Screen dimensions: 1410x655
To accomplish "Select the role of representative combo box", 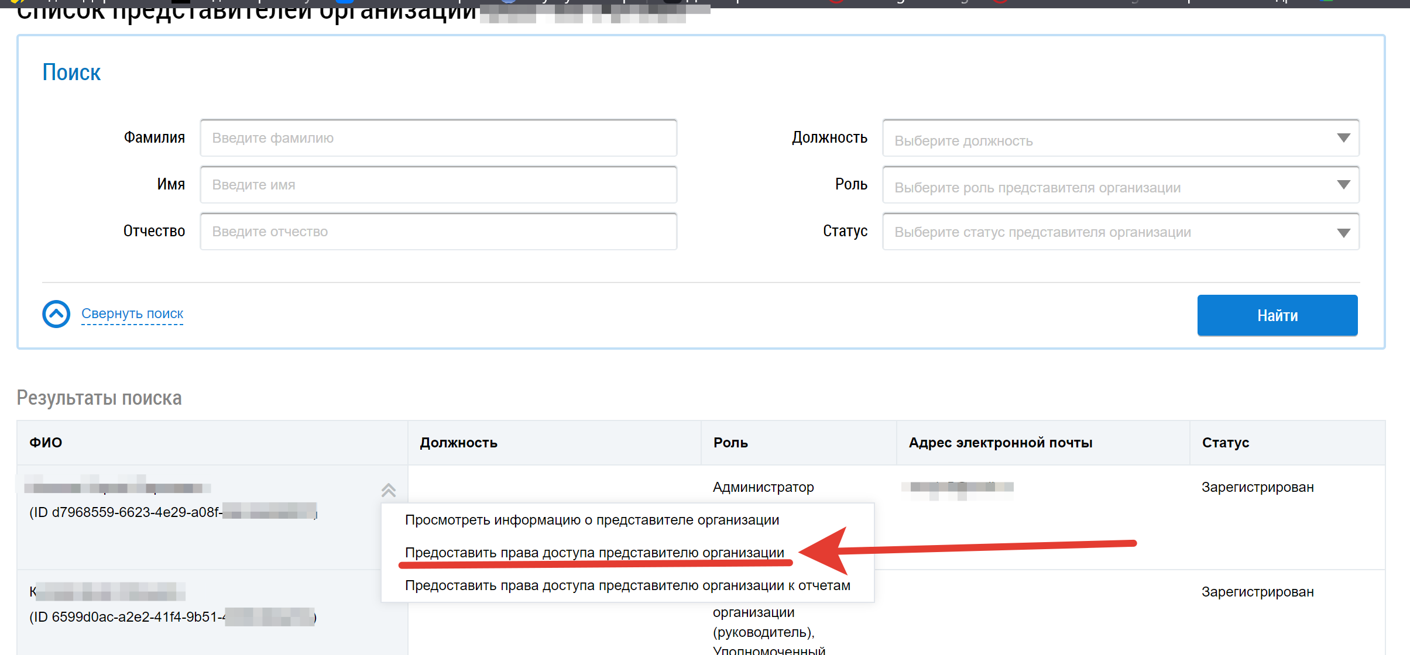I will click(x=1120, y=185).
